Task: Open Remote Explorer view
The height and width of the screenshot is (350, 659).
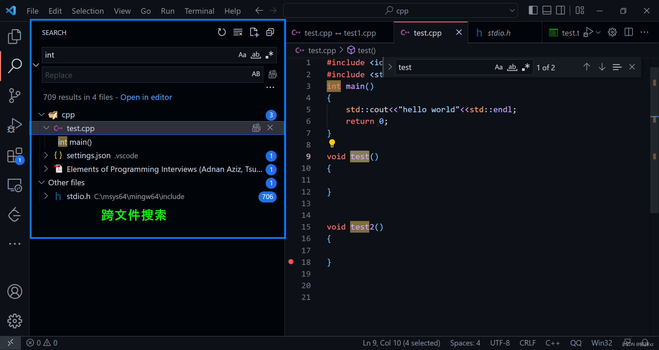Action: click(14, 185)
